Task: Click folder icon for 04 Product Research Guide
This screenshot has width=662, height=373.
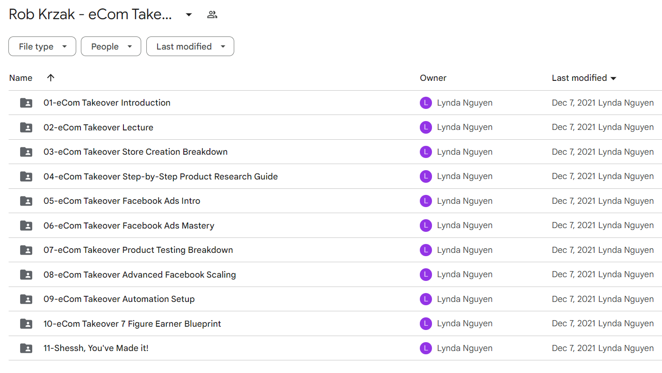Action: [26, 176]
